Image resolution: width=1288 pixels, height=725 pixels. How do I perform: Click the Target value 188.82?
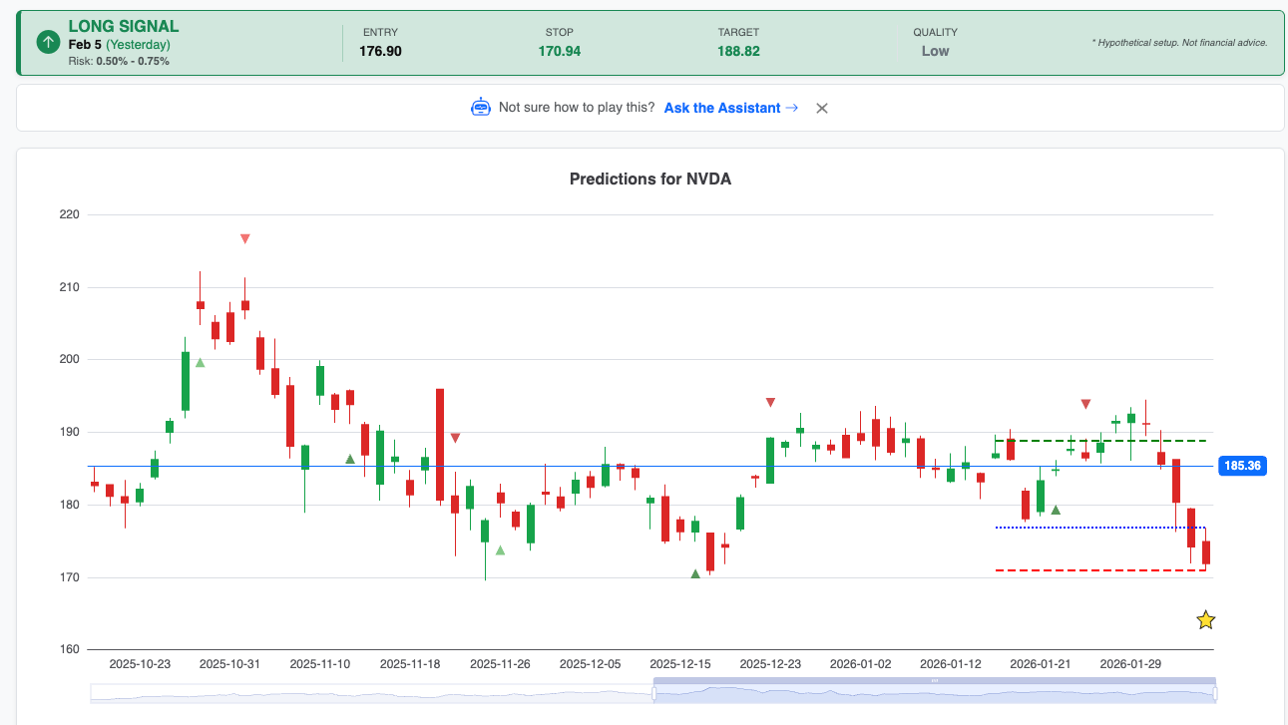tap(738, 51)
